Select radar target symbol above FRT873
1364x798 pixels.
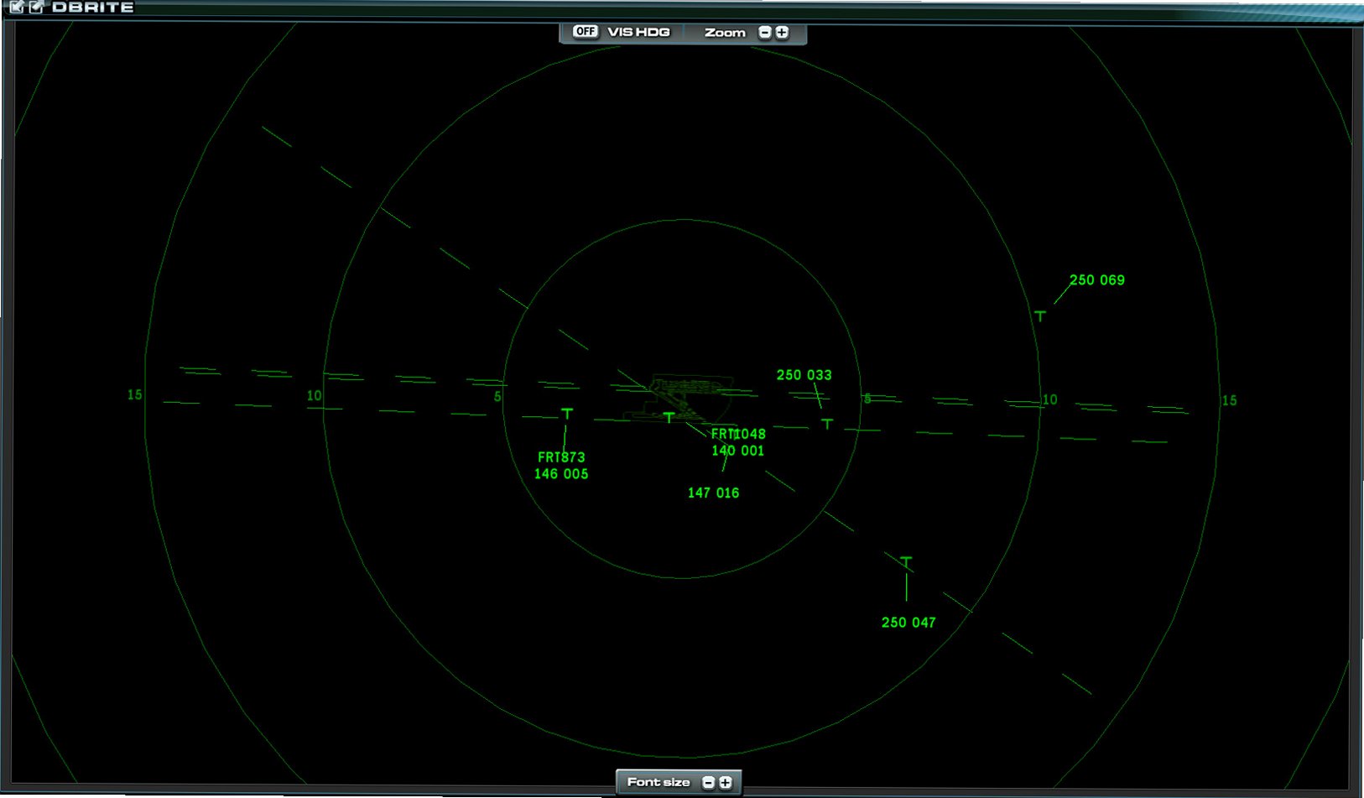coord(567,414)
